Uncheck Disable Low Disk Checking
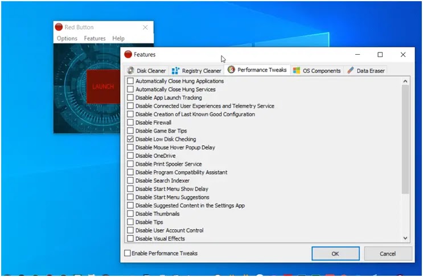Image resolution: width=423 pixels, height=277 pixels. [130, 139]
